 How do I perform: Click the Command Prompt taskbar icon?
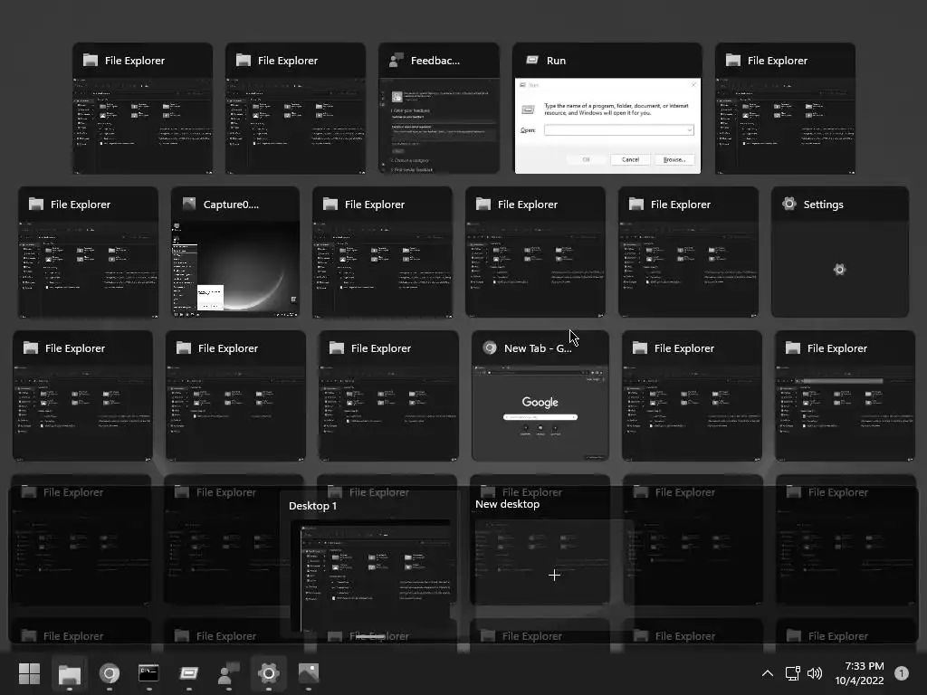pyautogui.click(x=148, y=673)
